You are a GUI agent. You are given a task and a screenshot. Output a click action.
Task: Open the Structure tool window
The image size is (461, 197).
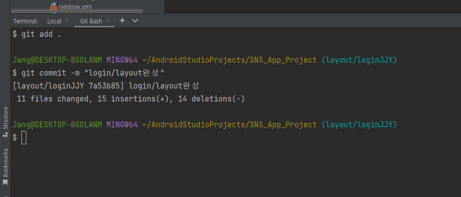coord(5,118)
